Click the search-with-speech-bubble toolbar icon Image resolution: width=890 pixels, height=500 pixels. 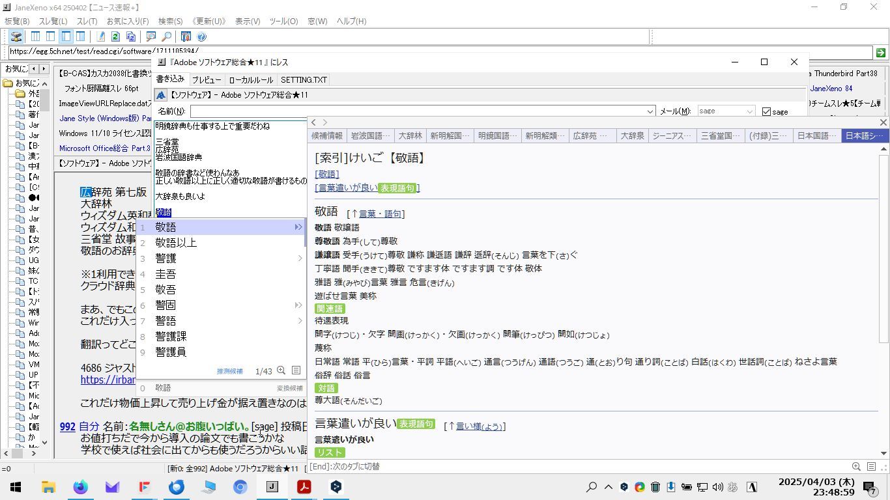coord(151,37)
